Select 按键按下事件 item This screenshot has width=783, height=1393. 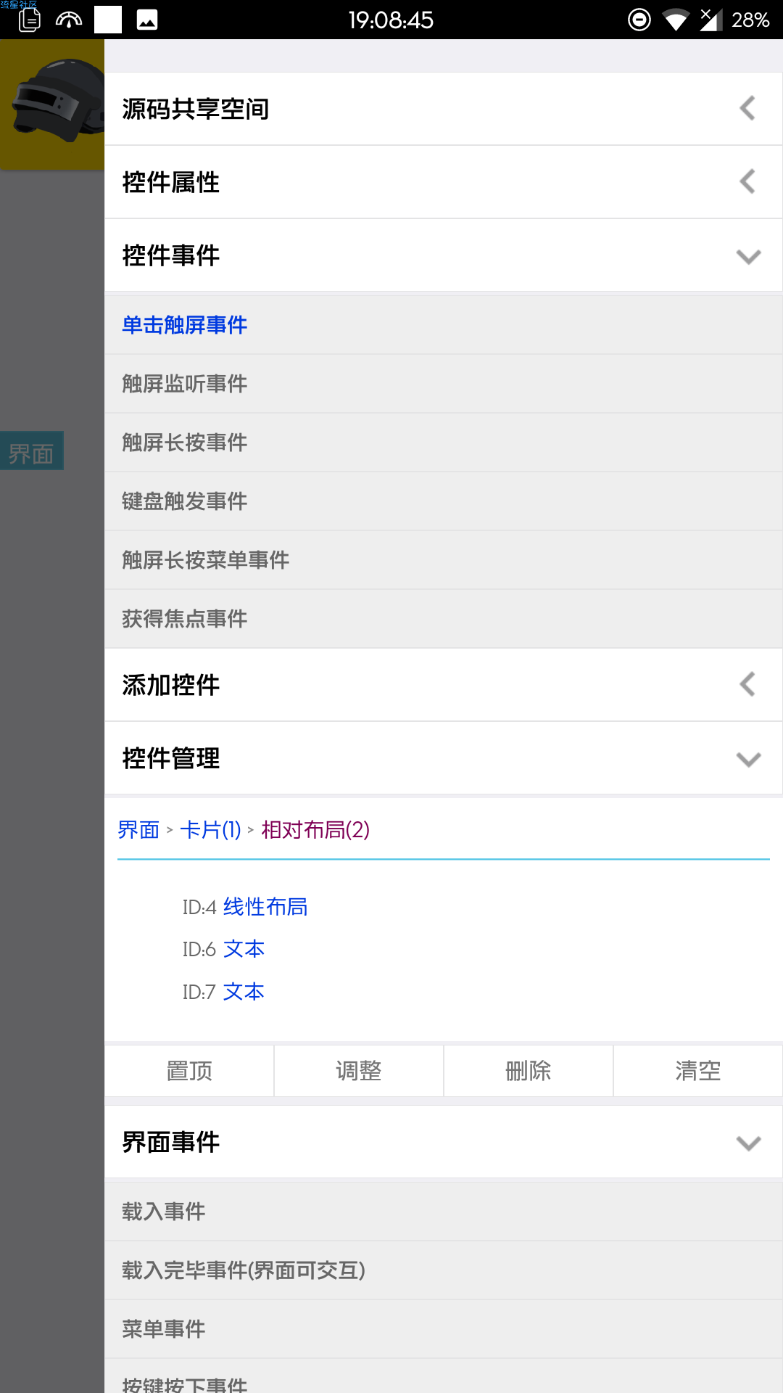(444, 1376)
